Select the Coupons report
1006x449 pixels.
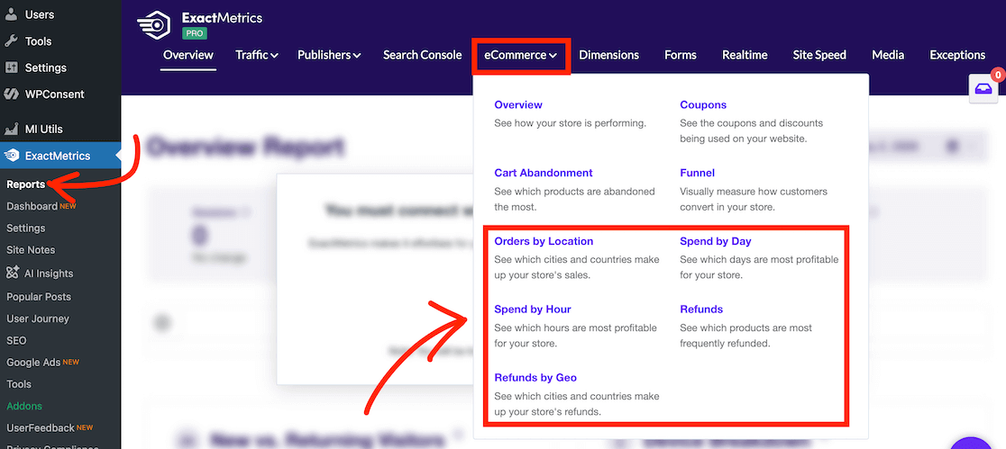[x=703, y=105]
